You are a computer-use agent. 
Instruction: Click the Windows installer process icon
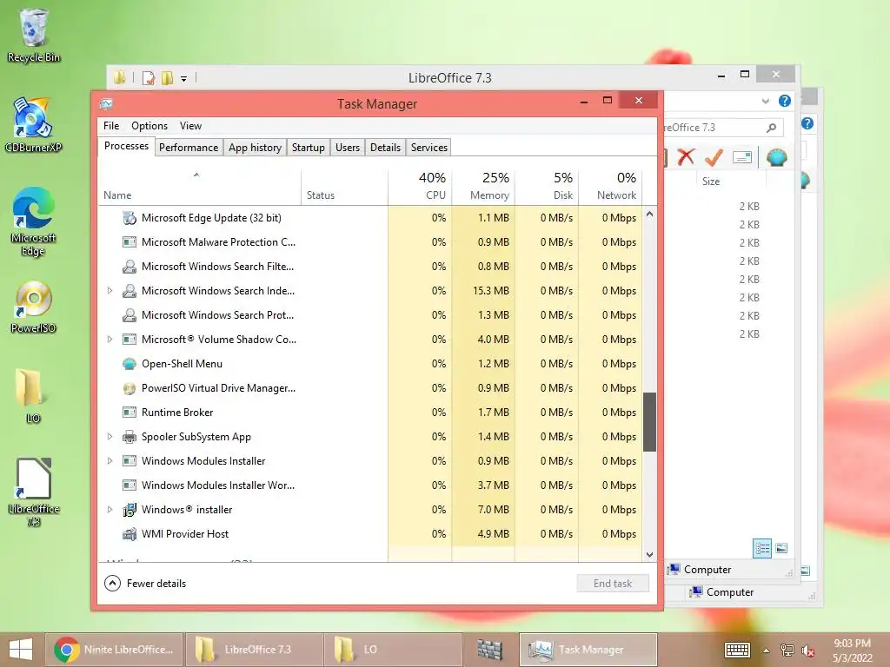(130, 509)
